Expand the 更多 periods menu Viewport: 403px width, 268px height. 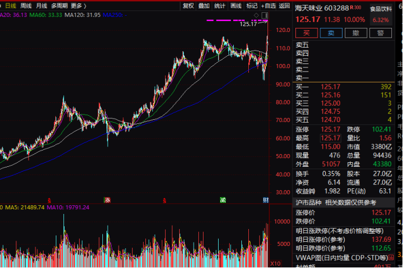coord(79,6)
